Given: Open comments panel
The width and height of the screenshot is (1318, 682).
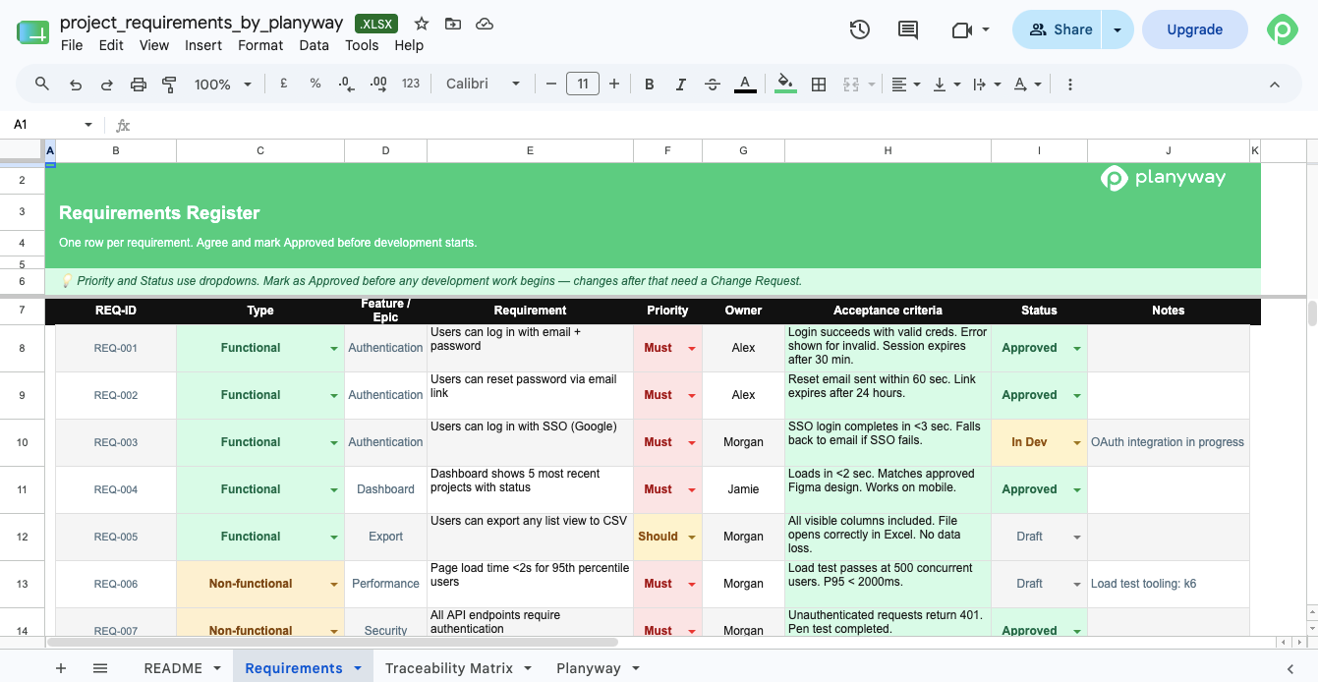Looking at the screenshot, I should pos(908,29).
